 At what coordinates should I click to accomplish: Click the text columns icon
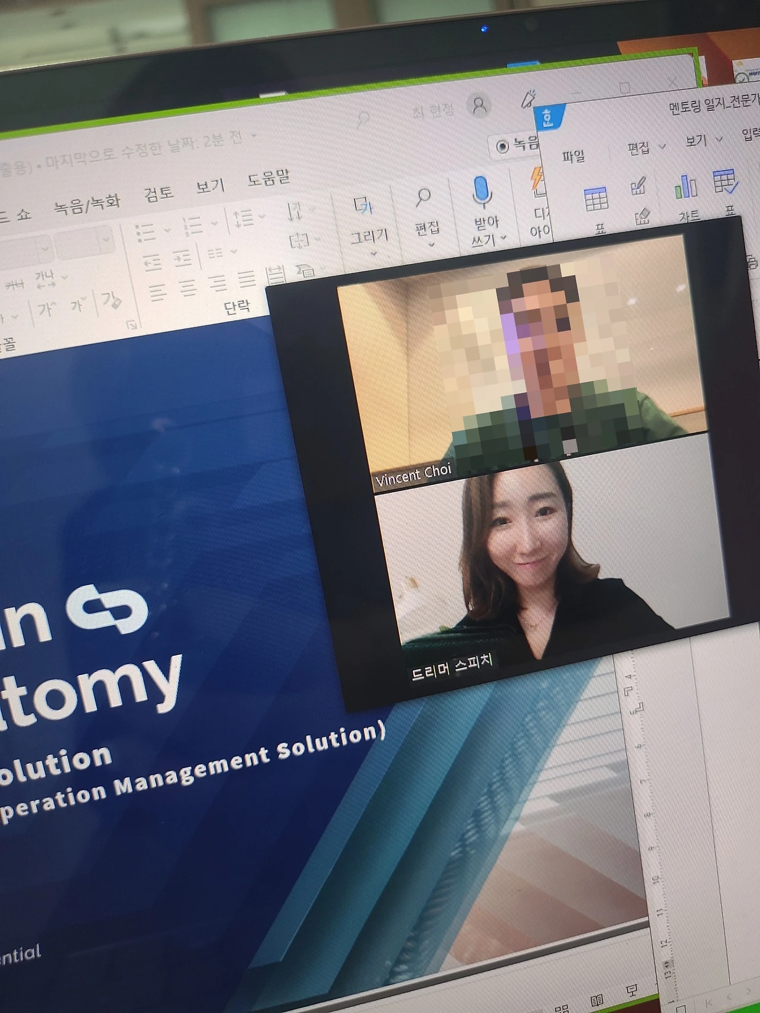coord(215,254)
